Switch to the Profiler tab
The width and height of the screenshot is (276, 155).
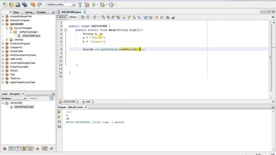click(x=41, y=12)
